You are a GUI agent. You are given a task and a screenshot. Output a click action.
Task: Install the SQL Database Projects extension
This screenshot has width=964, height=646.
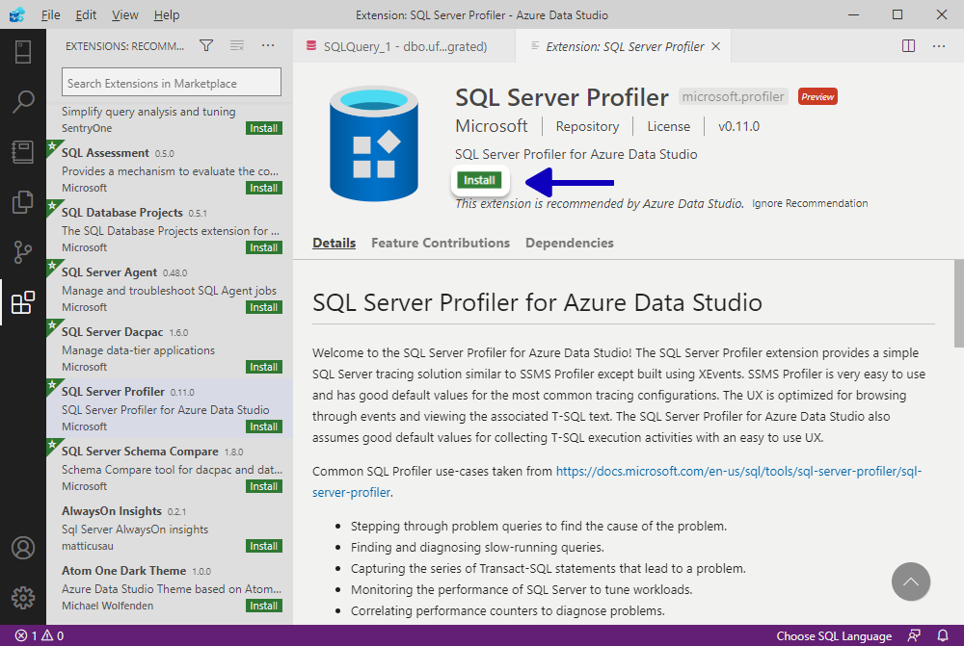(264, 247)
